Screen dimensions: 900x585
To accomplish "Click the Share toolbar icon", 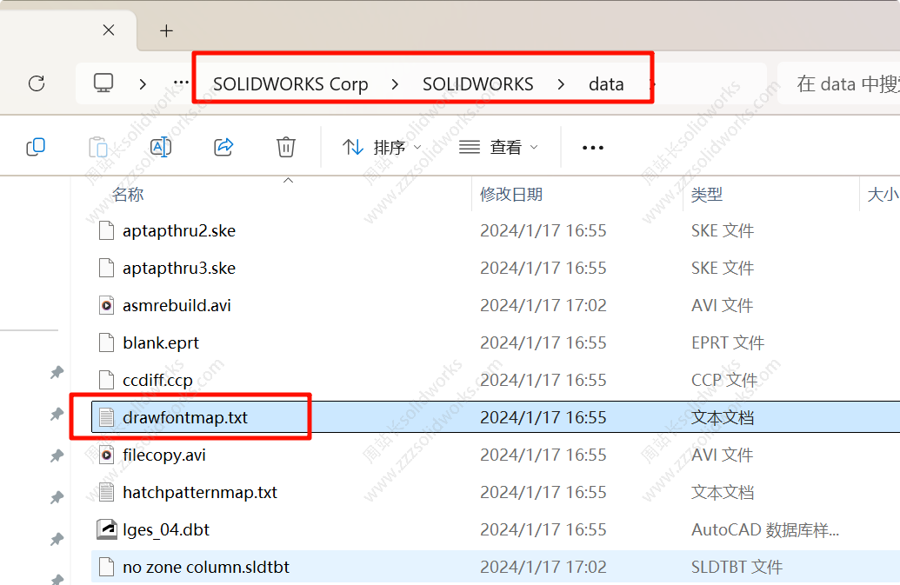I will click(x=223, y=148).
